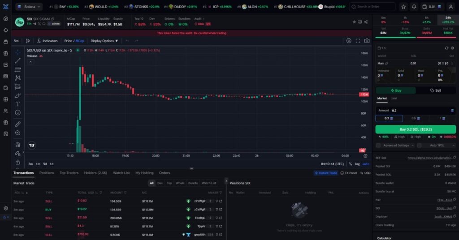The width and height of the screenshot is (459, 240).
Task: Expand the wallet count selector
Action: click(382, 48)
